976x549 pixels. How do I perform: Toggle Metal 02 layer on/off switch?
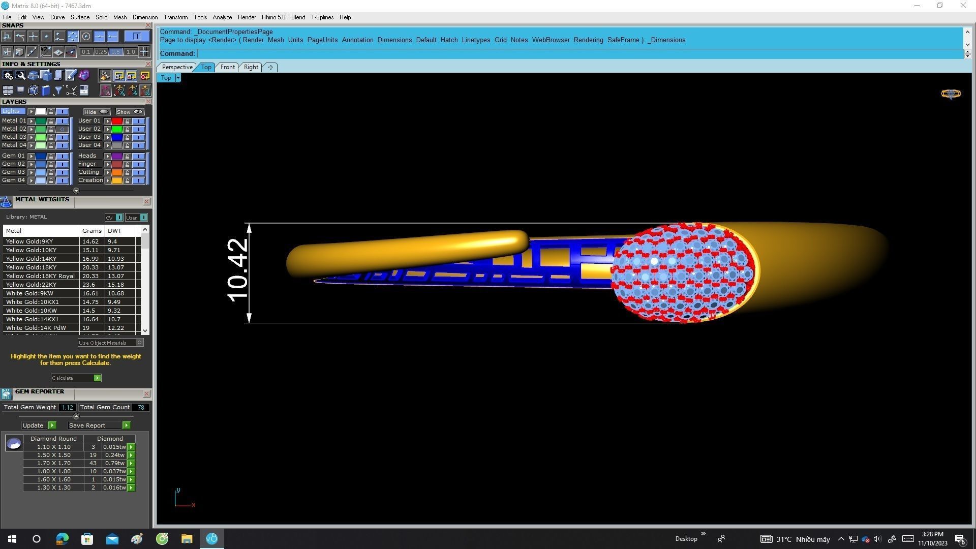tap(63, 129)
